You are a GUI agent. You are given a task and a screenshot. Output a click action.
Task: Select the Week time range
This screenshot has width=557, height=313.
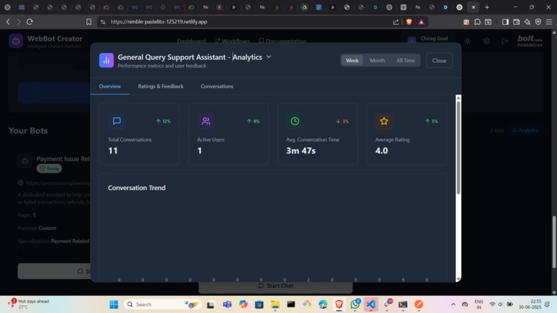point(352,60)
